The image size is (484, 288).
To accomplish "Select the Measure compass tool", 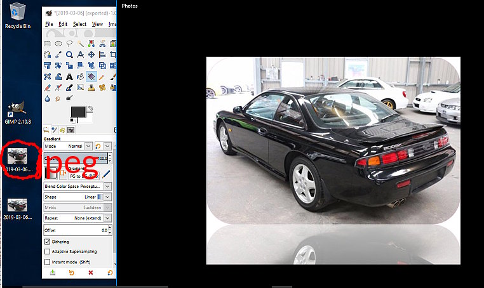I will pyautogui.click(x=80, y=55).
